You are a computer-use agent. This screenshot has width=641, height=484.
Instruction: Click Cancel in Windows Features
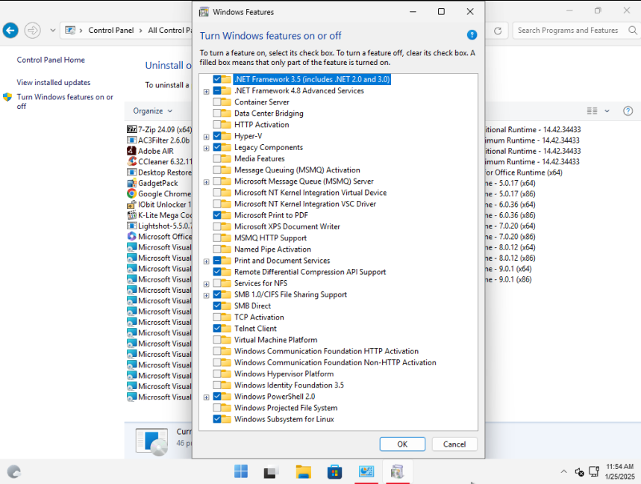pos(454,444)
